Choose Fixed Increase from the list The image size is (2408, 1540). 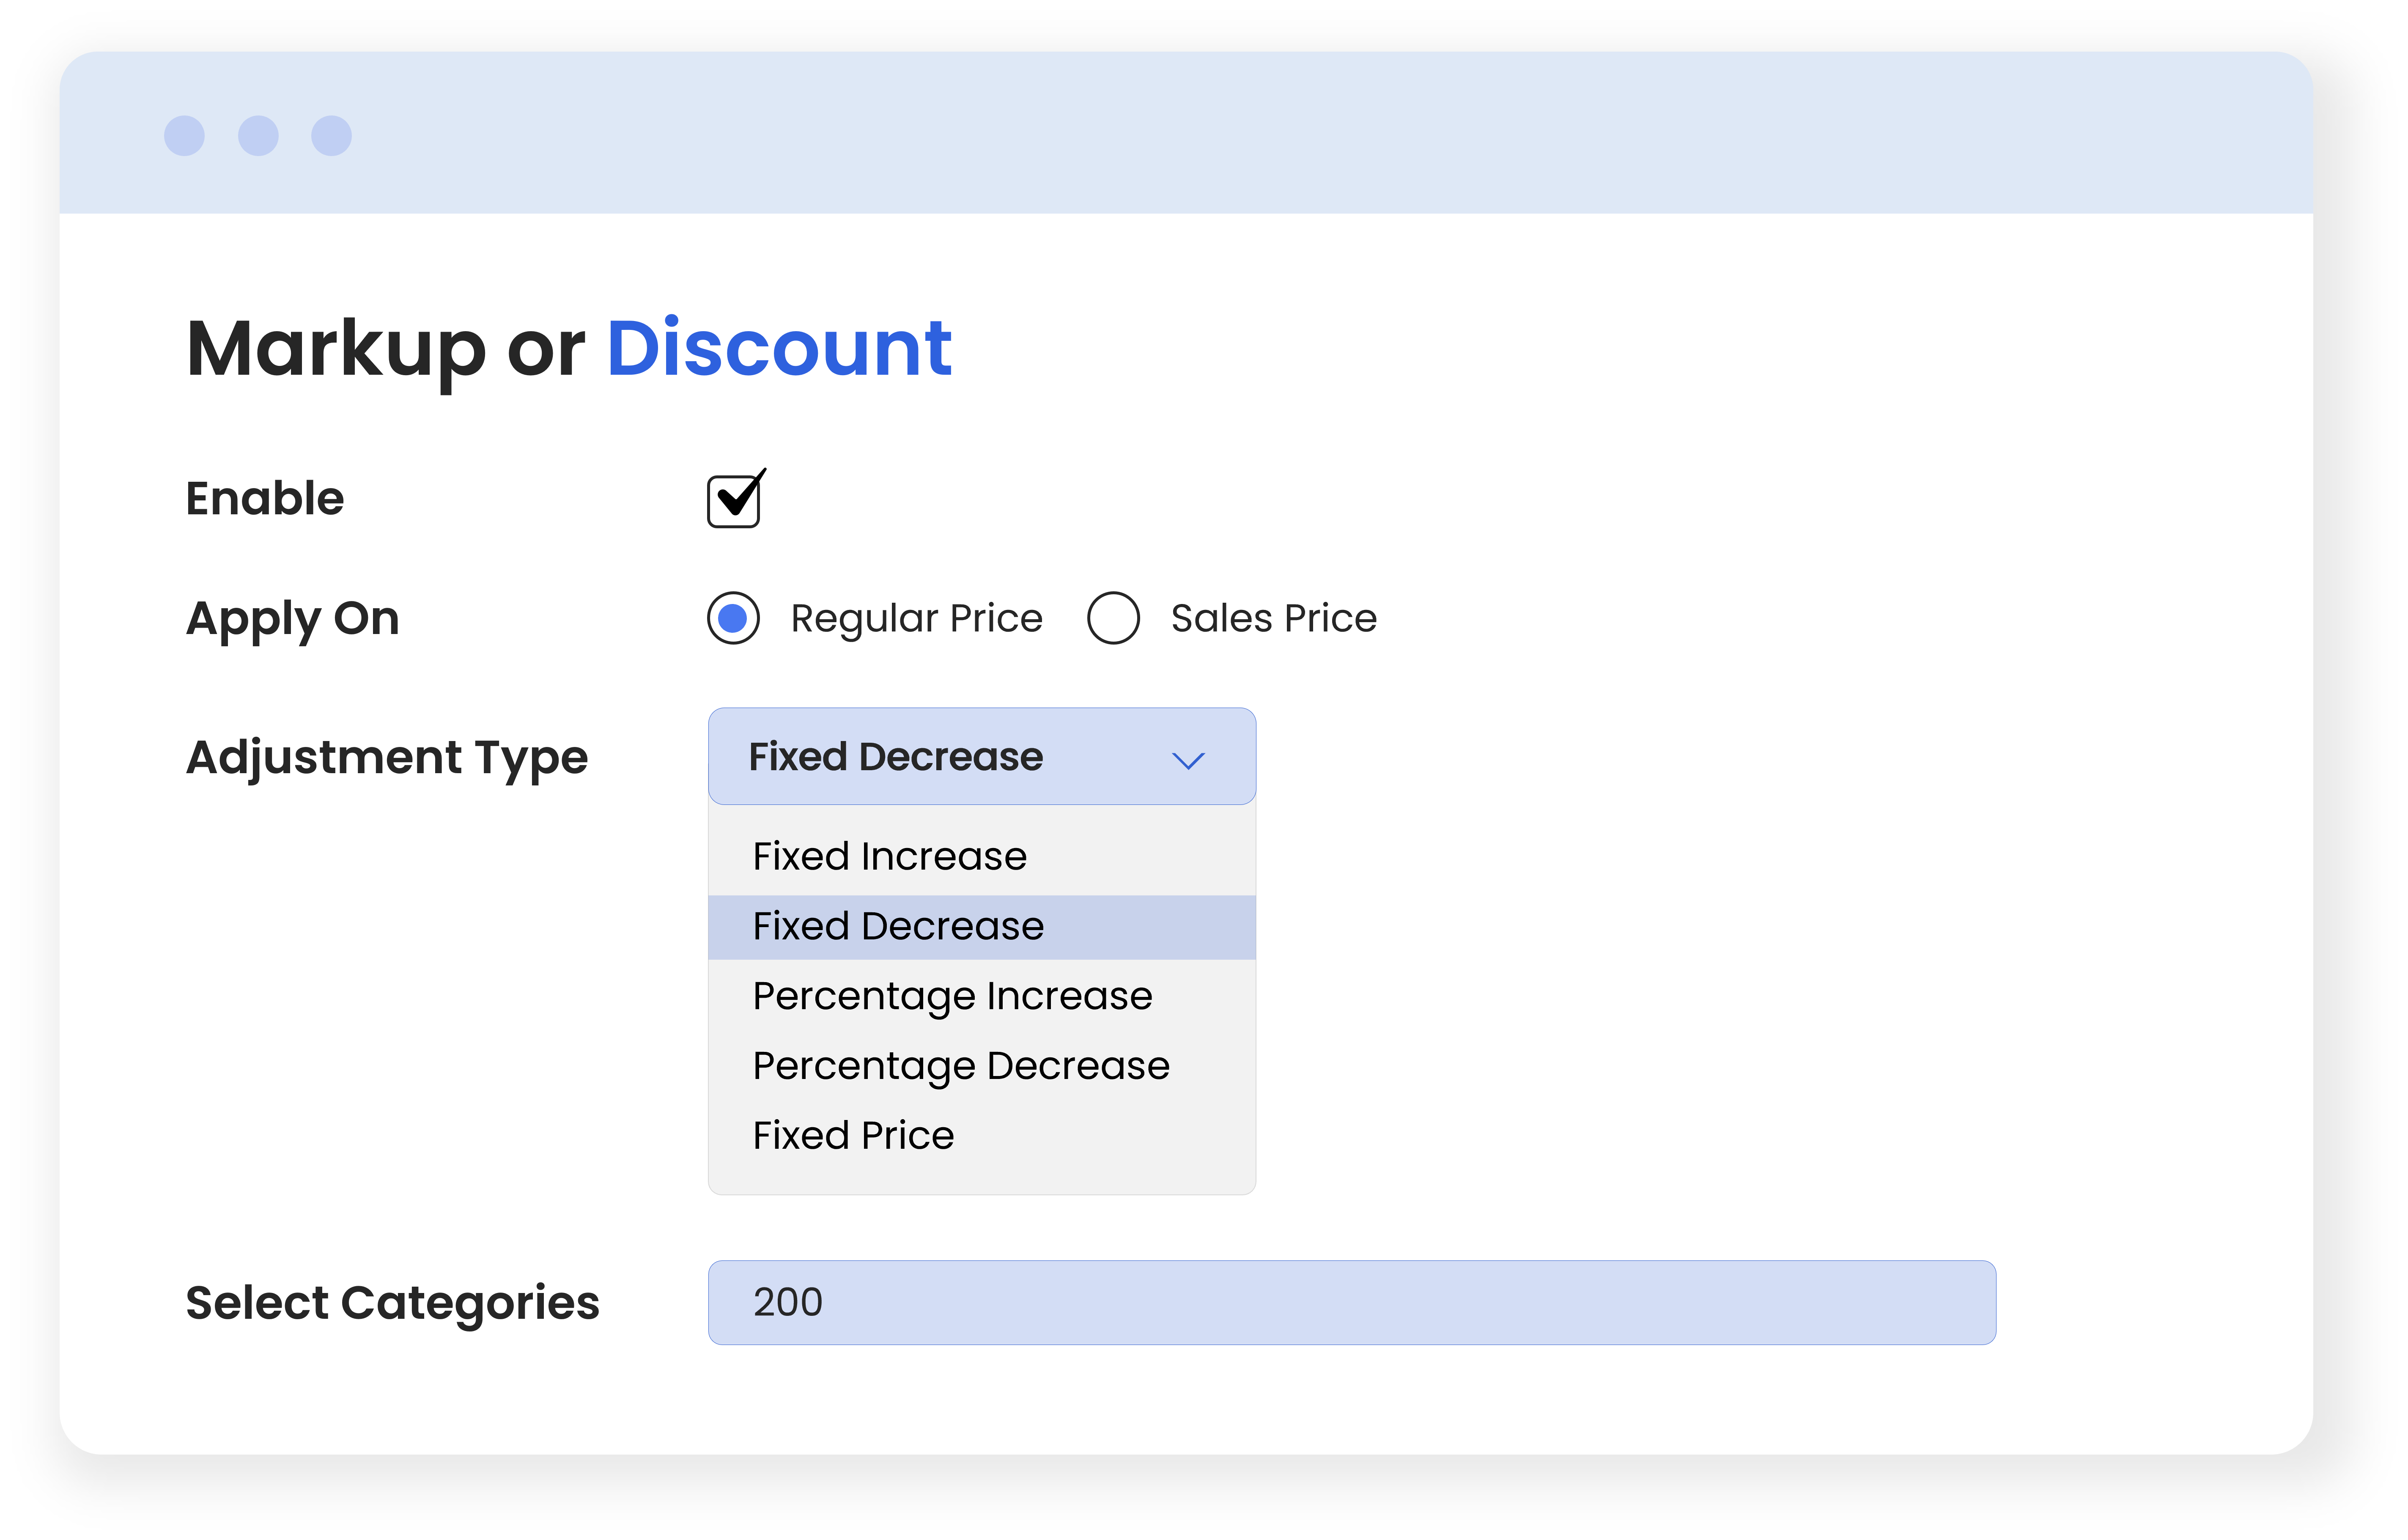pos(889,857)
